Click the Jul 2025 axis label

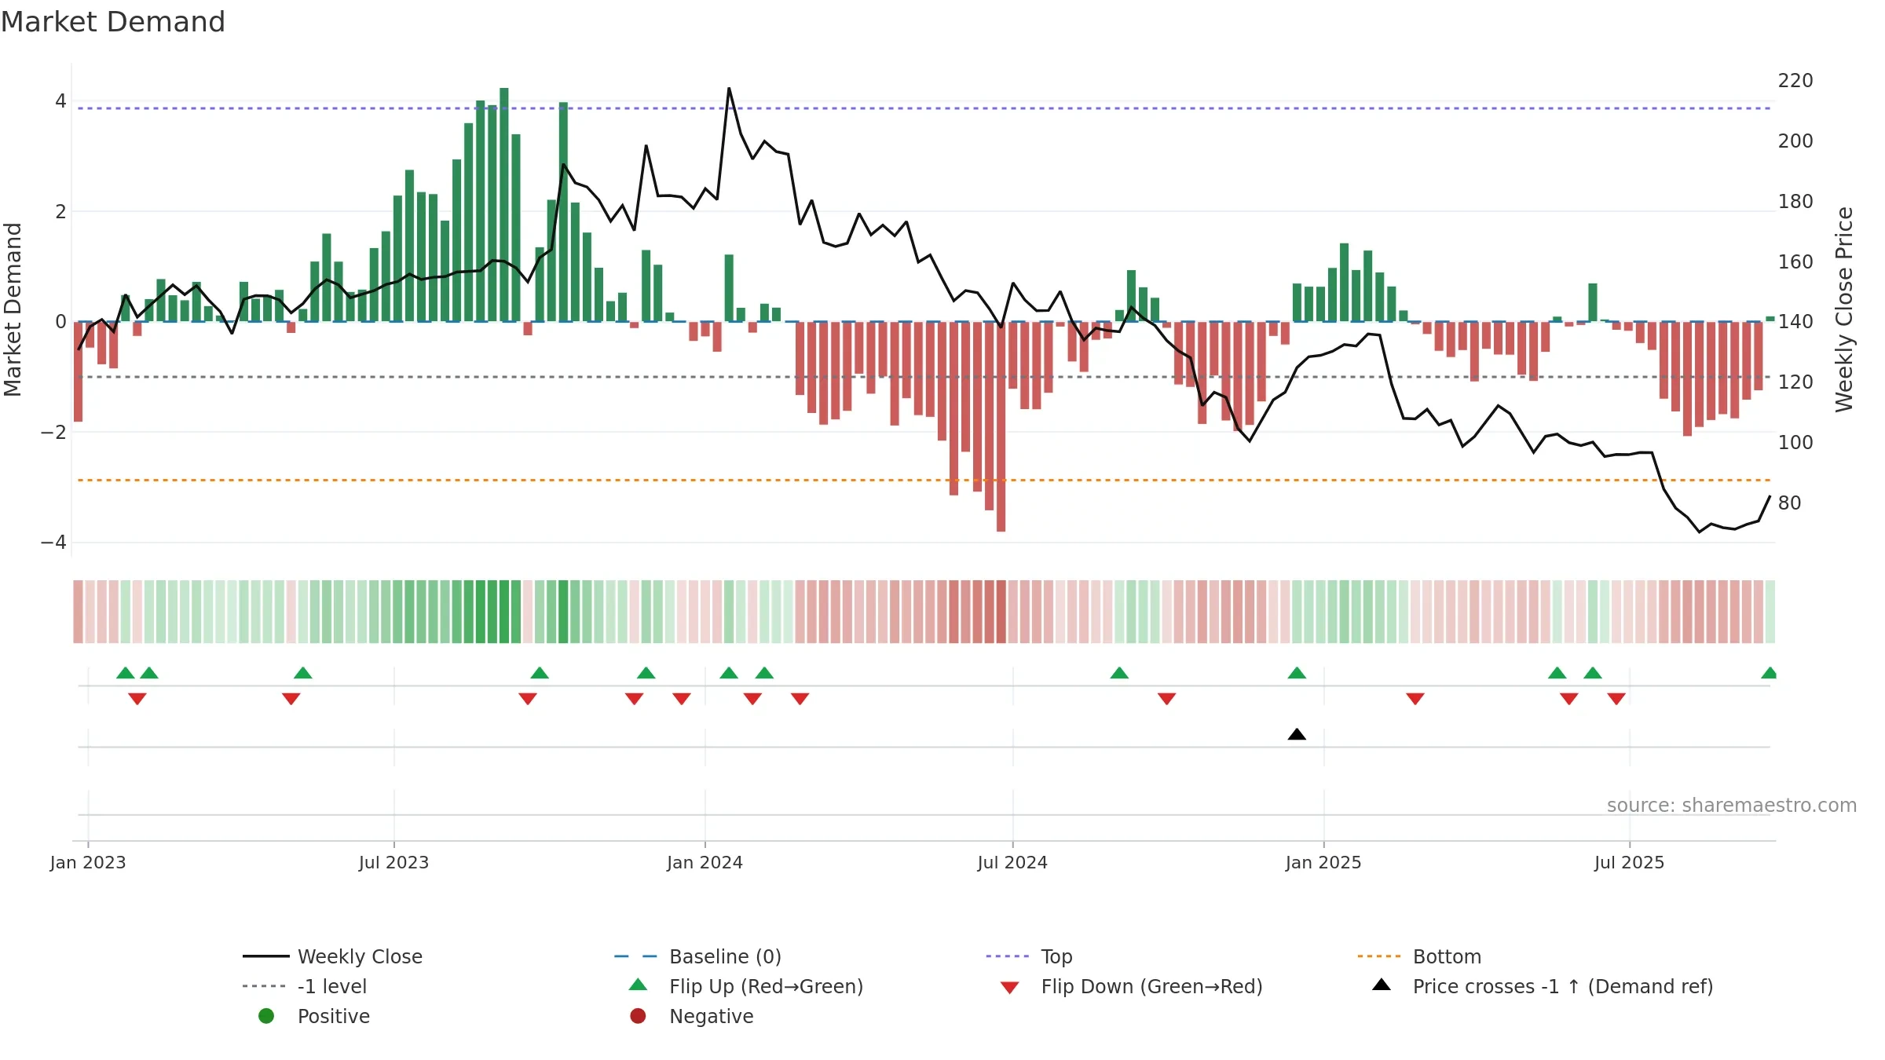click(1629, 862)
